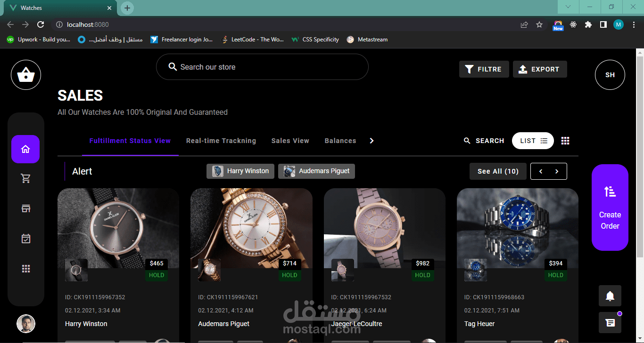Click small thumbnail on Harry Winston card

(x=76, y=270)
